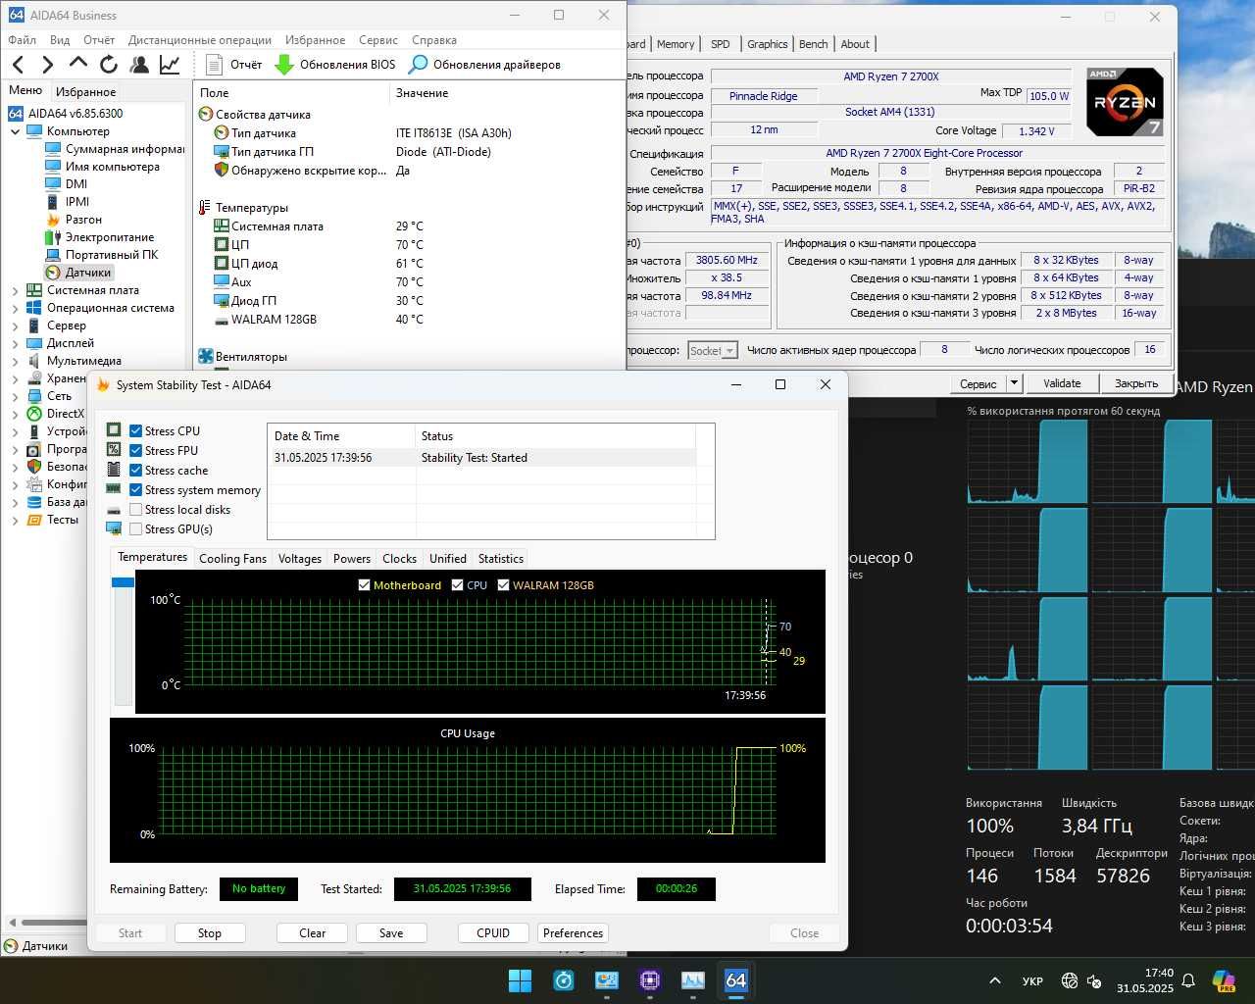Image resolution: width=1255 pixels, height=1004 pixels.
Task: Click the Refresh icon in AIDA64 toolbar
Action: pos(109,65)
